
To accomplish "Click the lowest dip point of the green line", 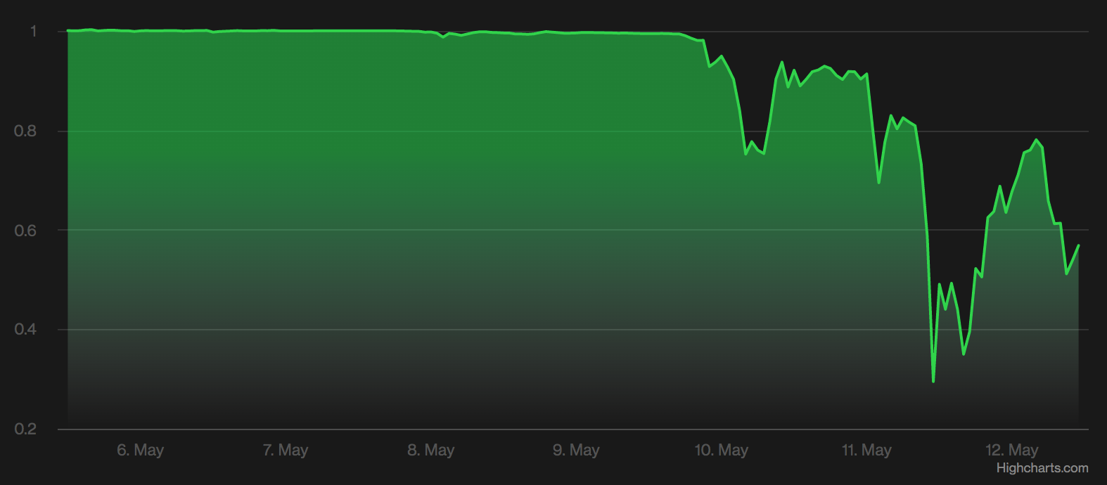I will [933, 381].
